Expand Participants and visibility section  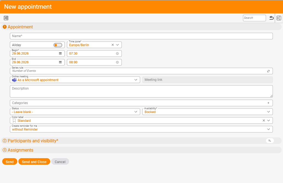141,141
